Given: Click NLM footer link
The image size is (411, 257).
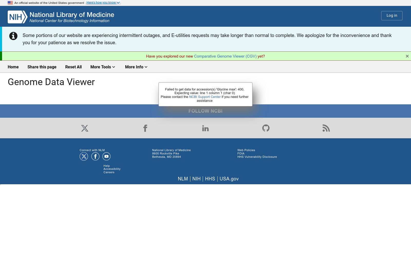Looking at the screenshot, I should [x=183, y=179].
